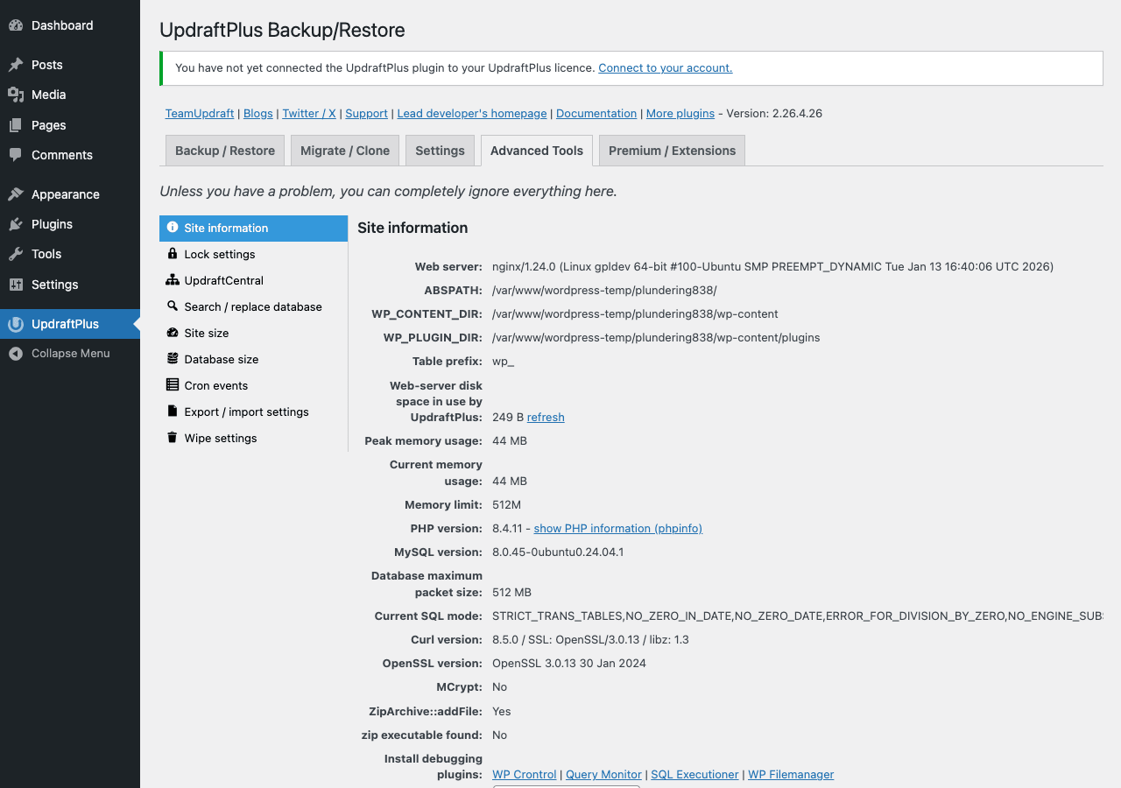Click the Media library icon
This screenshot has height=788, width=1121.
16,95
